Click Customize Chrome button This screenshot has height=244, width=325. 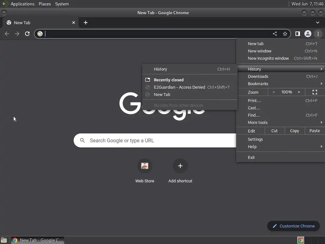click(x=293, y=226)
